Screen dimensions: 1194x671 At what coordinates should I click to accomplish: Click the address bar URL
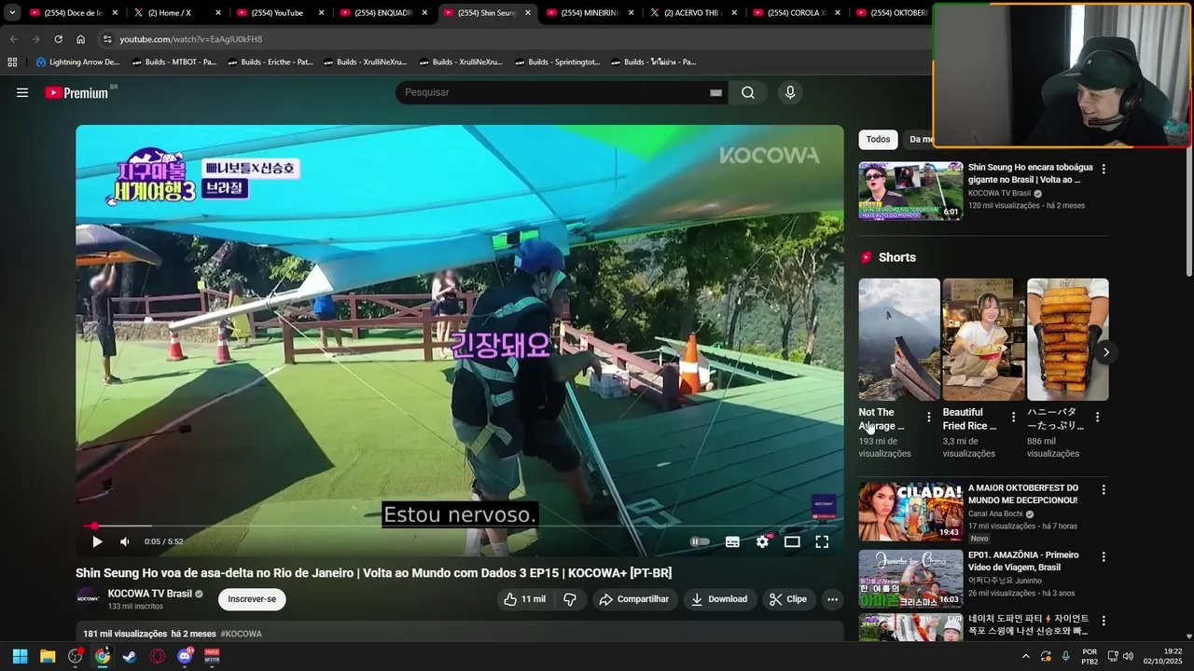tap(191, 39)
